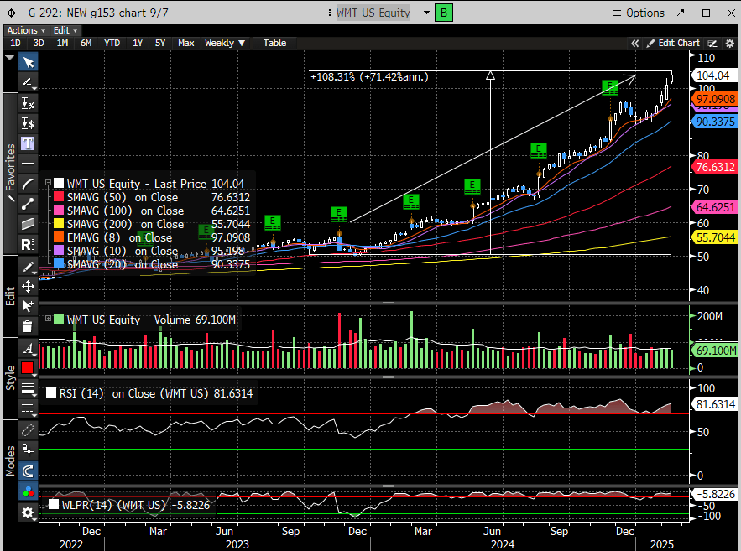This screenshot has height=551, width=741.
Task: Click the Edit Chart button
Action: tap(673, 43)
